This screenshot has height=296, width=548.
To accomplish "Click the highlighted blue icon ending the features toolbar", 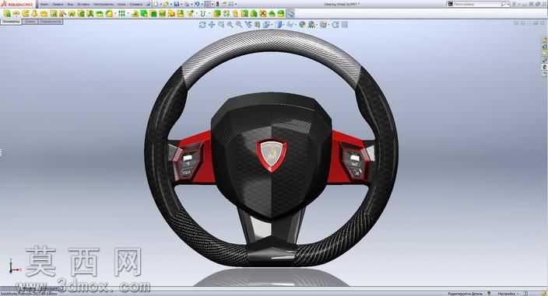I will 290,14.
